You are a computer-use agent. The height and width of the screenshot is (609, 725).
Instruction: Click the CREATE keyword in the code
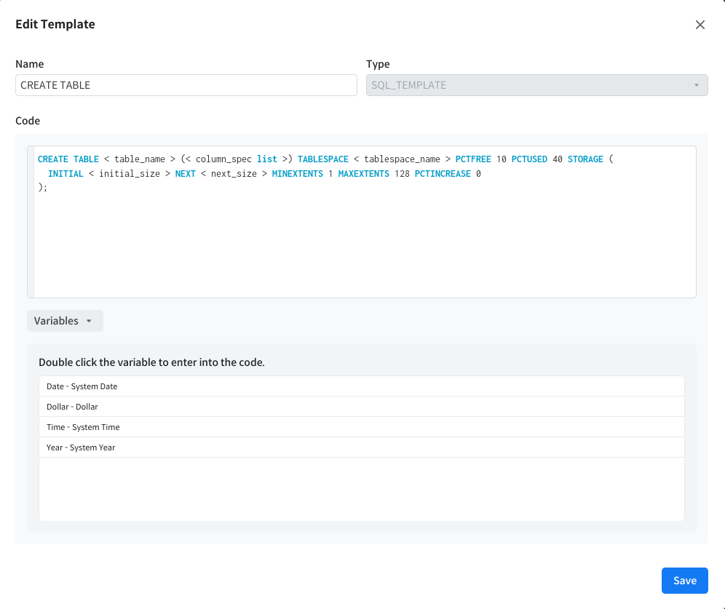(x=53, y=159)
